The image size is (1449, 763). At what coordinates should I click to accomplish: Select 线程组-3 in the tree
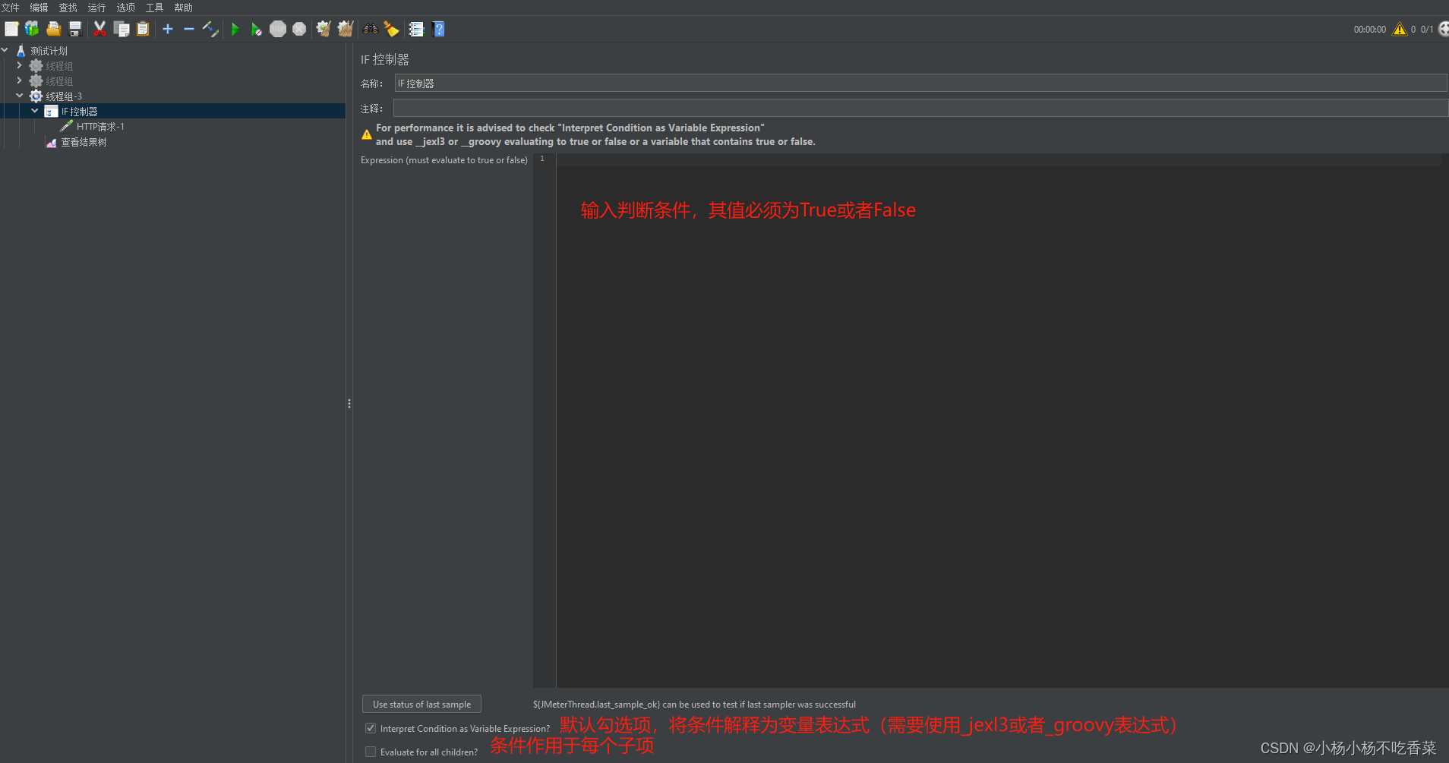coord(64,96)
